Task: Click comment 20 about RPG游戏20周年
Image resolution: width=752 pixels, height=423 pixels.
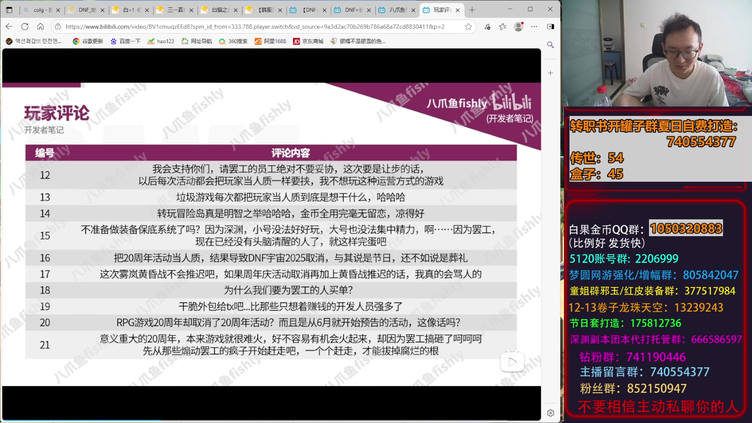Action: 288,322
